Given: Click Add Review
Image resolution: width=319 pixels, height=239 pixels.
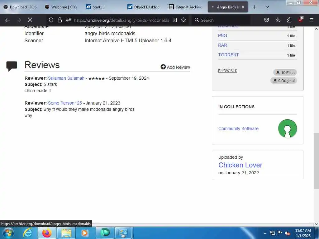Looking at the screenshot, I should click(x=175, y=67).
